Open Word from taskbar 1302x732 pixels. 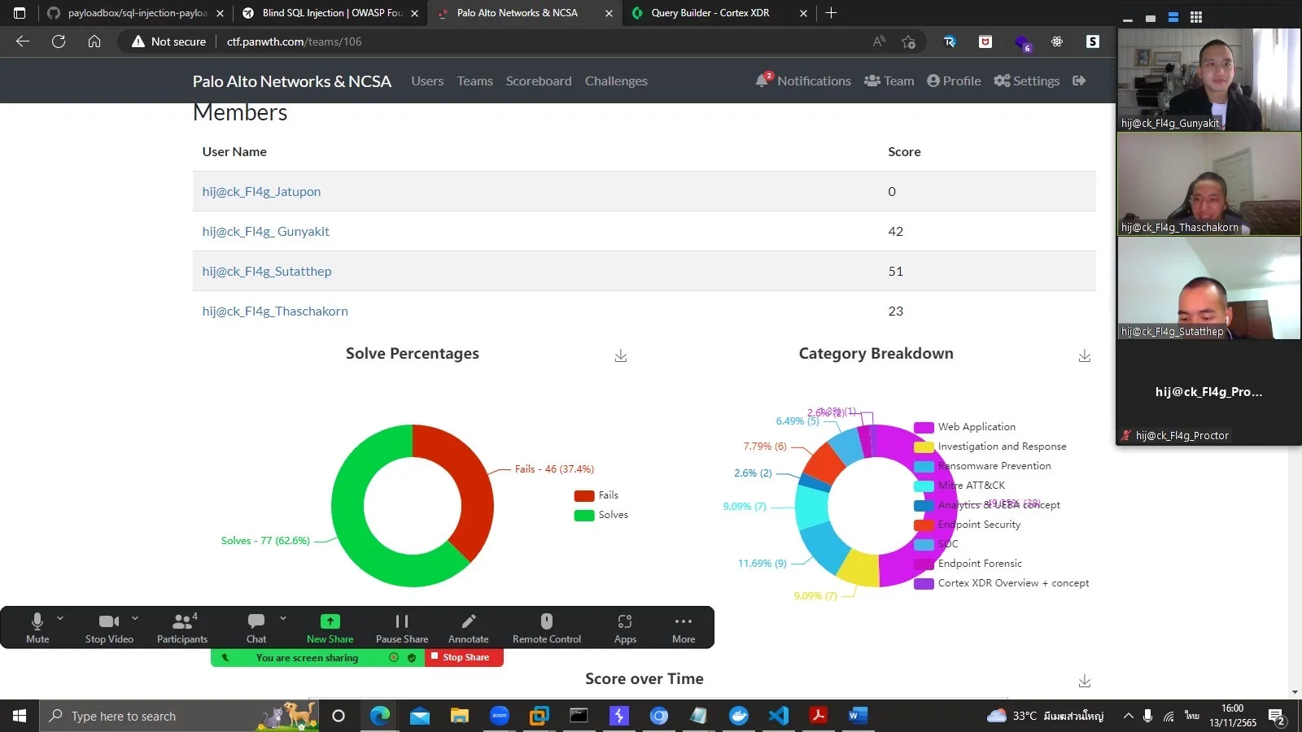857,716
